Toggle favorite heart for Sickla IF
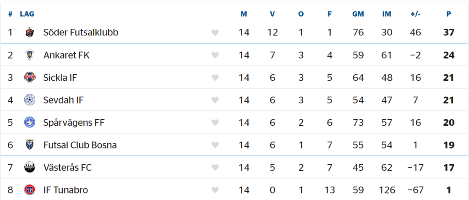 click(x=215, y=78)
